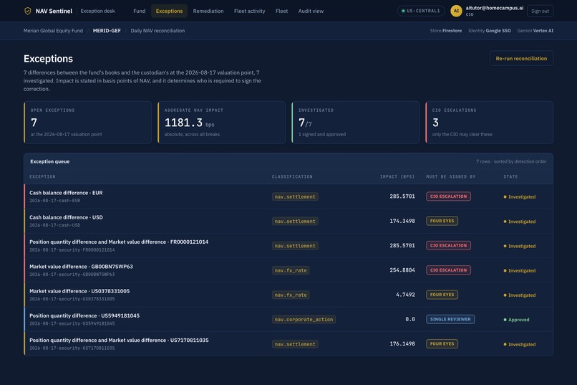Click the State column header
Viewport: 577px width, 385px height.
click(510, 177)
